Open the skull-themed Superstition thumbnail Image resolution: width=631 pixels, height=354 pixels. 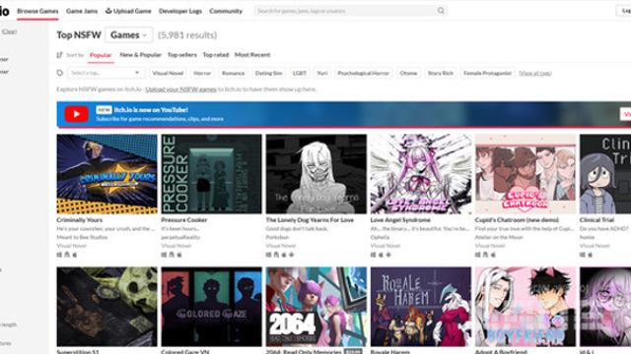pos(107,307)
